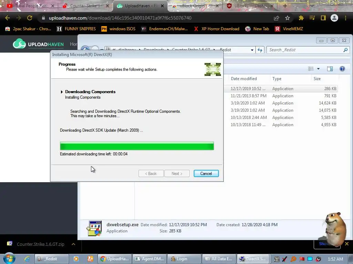Viewport: 353px width, 264px height.
Task: Switch to Counter-Strike tab
Action: pos(85,6)
